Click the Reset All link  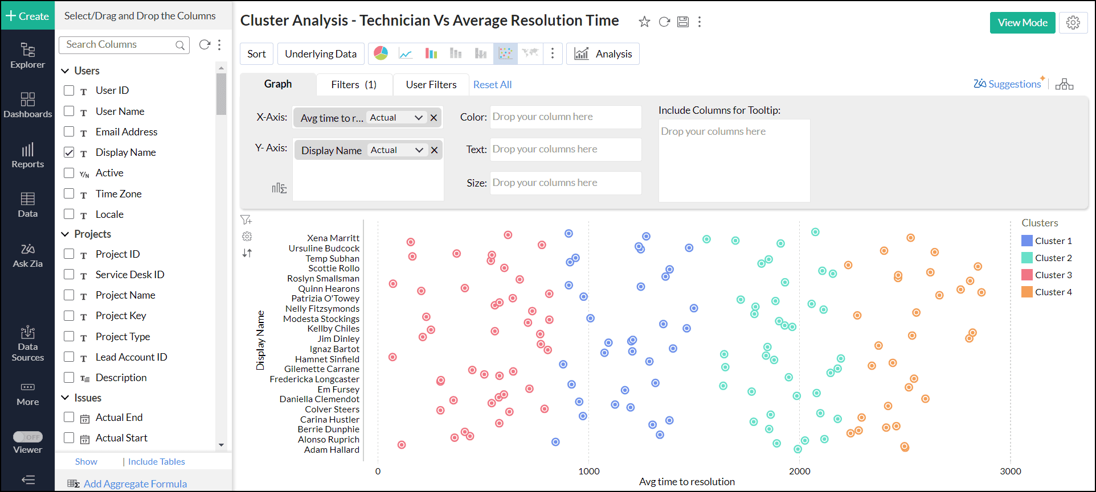(x=492, y=85)
